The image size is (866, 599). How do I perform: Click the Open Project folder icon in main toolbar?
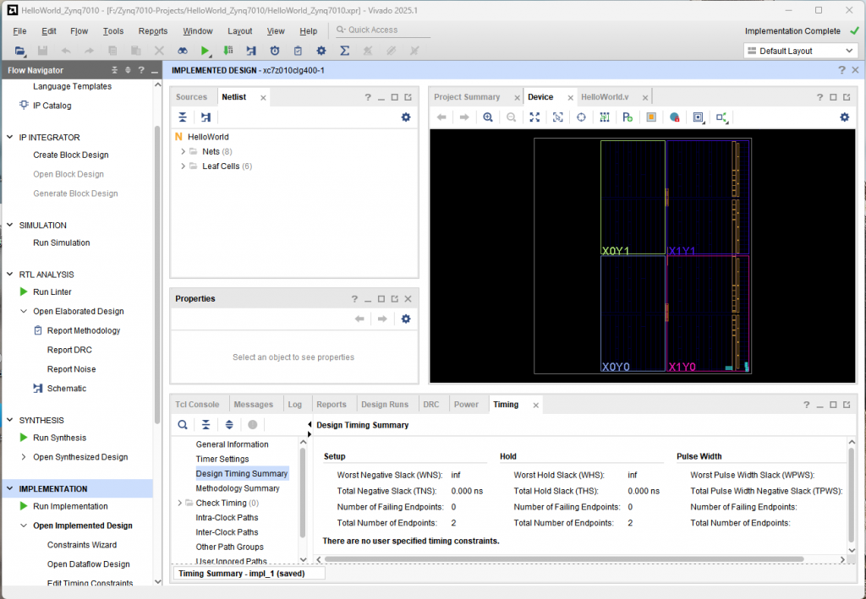tap(20, 51)
